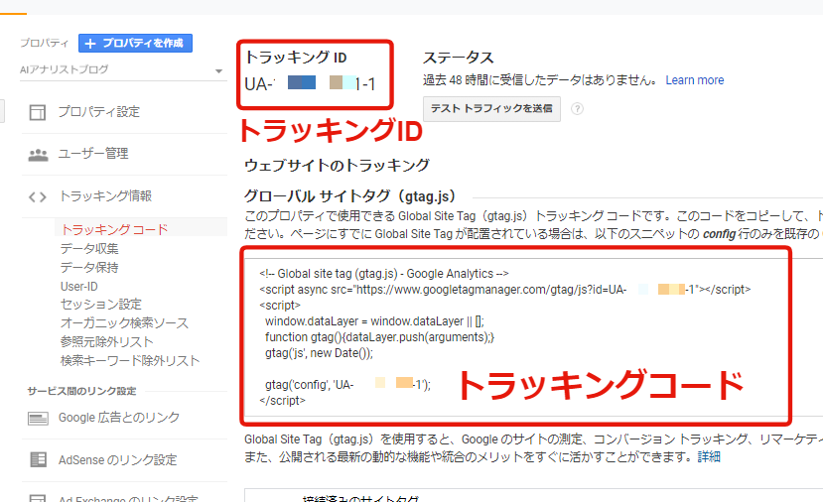Image resolution: width=823 pixels, height=502 pixels.
Task: Click the Google Ads linking icon
Action: point(38,418)
